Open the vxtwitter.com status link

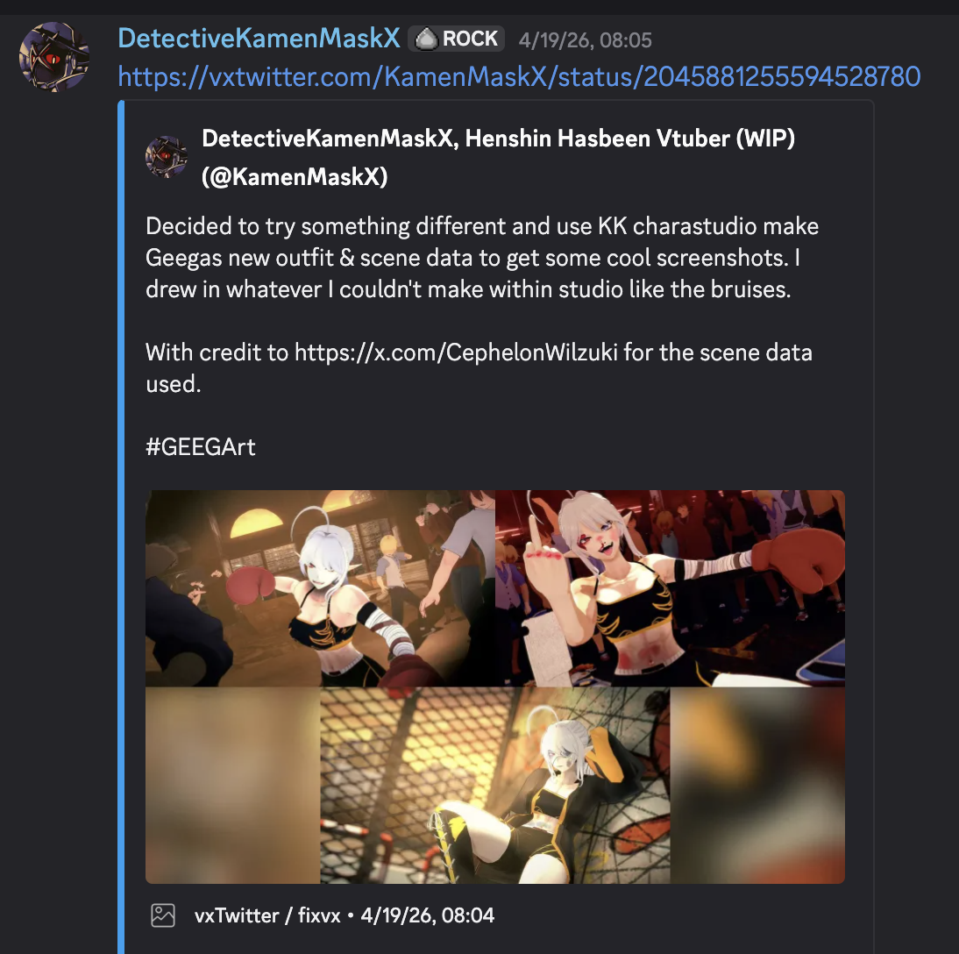pyautogui.click(x=519, y=77)
